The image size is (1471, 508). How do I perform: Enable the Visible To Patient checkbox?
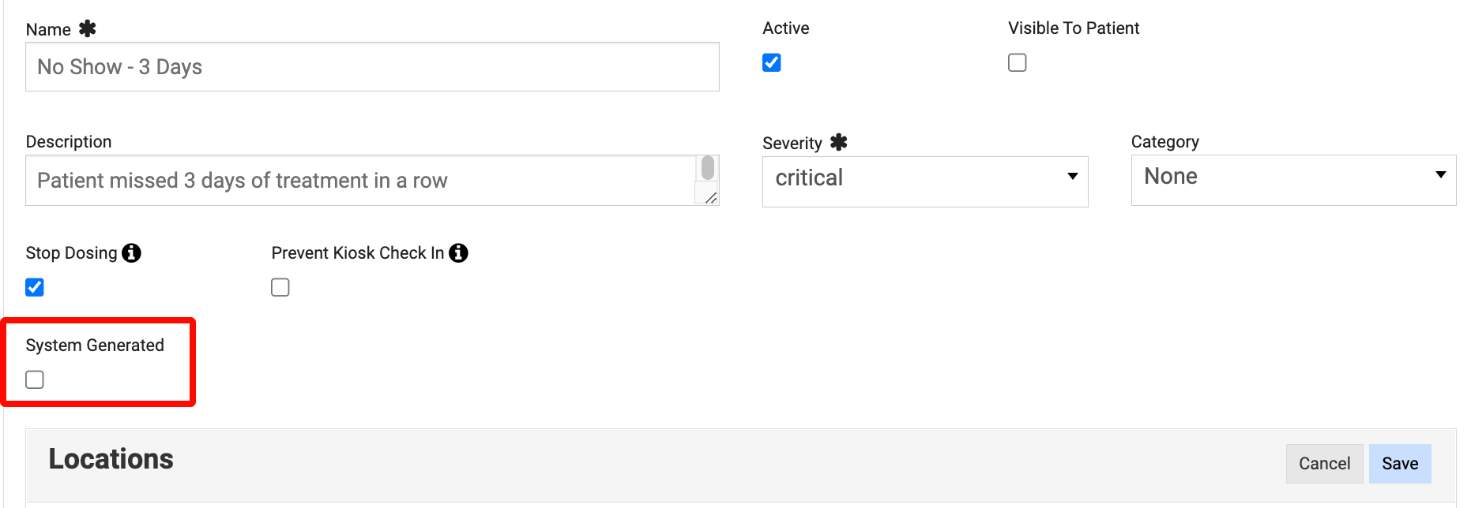coord(1018,63)
